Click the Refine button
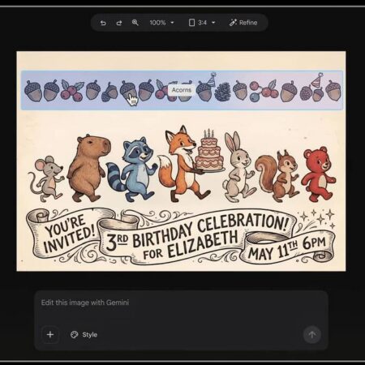The image size is (365, 365). coord(243,23)
